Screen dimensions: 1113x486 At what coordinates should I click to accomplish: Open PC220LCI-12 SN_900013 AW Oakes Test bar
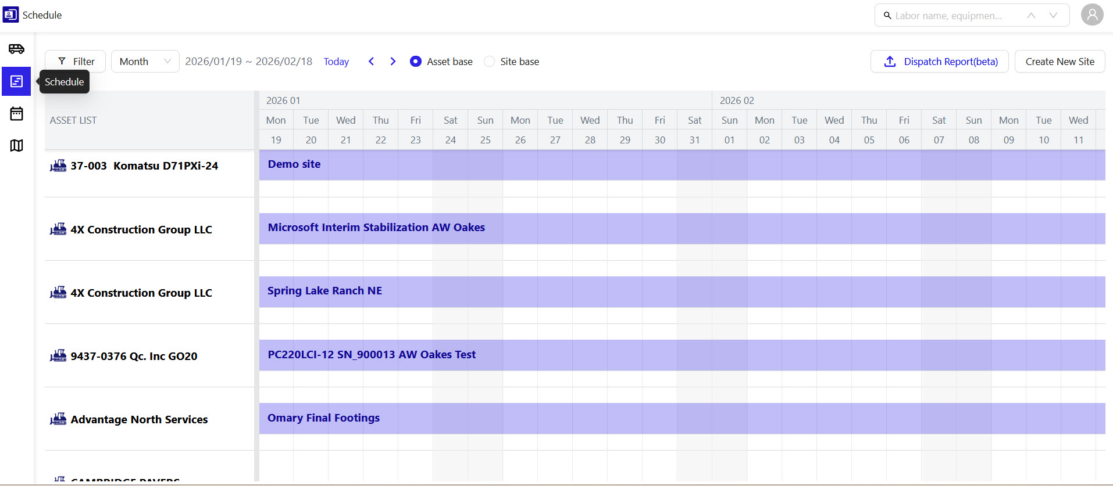click(682, 355)
